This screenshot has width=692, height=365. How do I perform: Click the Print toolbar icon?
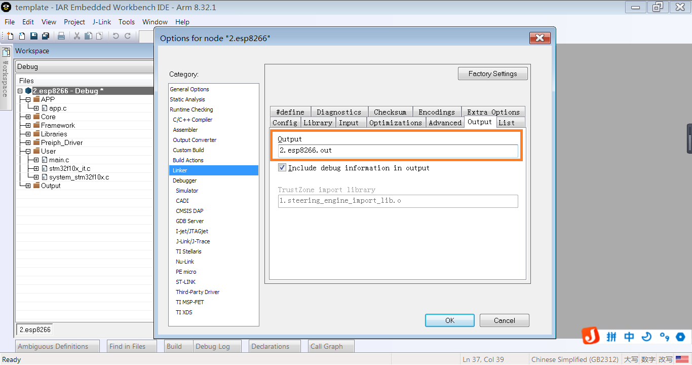tap(61, 36)
